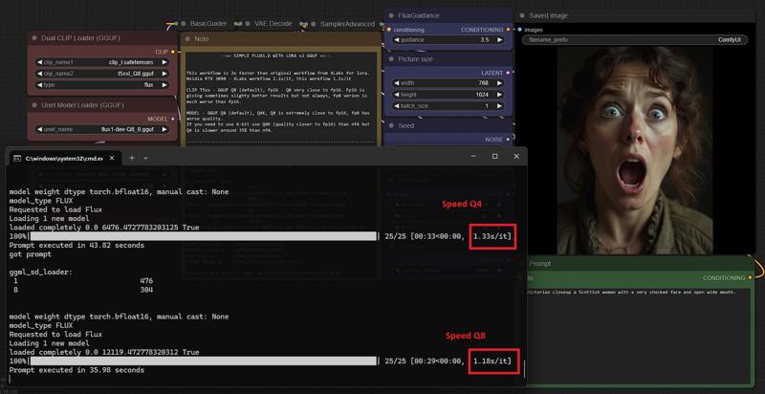Increase height with right arrow

(499, 95)
